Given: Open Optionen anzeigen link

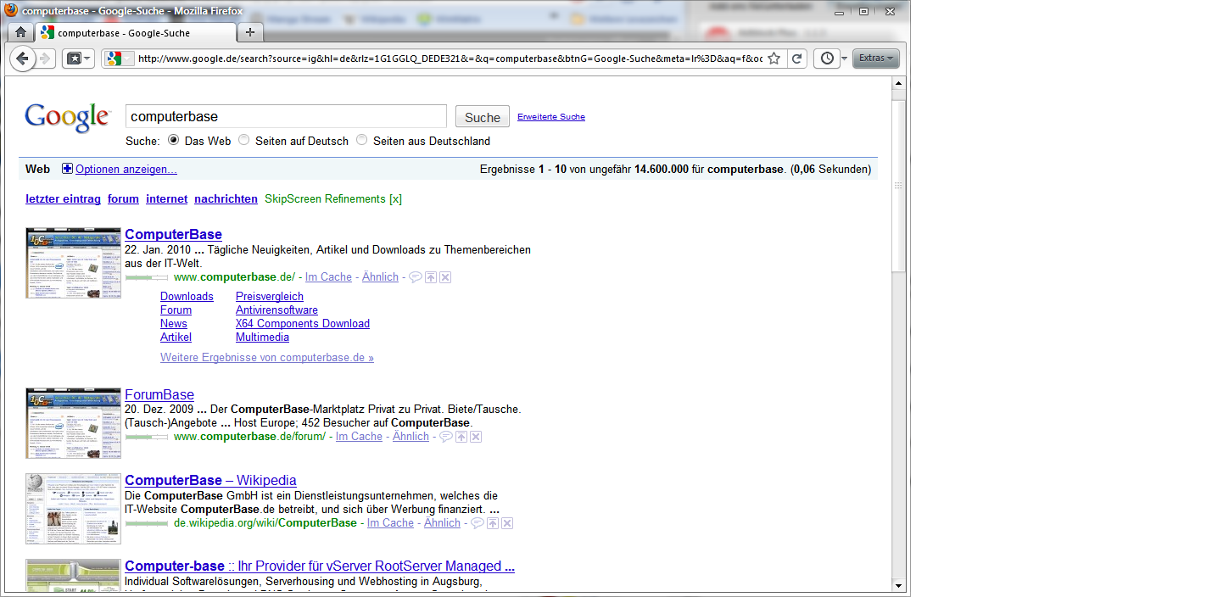Looking at the screenshot, I should coord(126,170).
